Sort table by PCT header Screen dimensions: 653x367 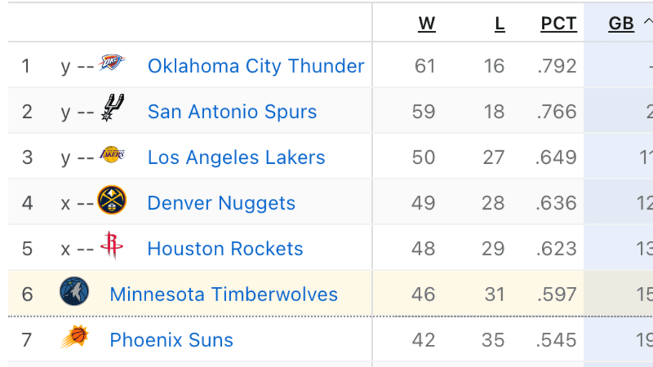click(558, 24)
